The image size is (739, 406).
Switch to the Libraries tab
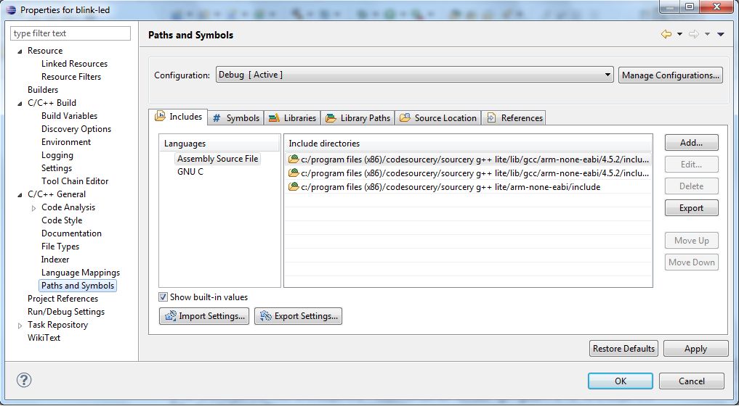coord(292,118)
